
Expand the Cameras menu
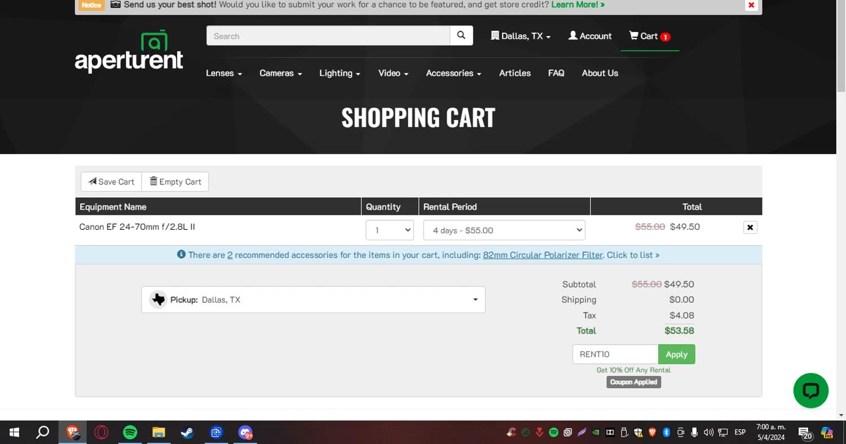(x=280, y=73)
